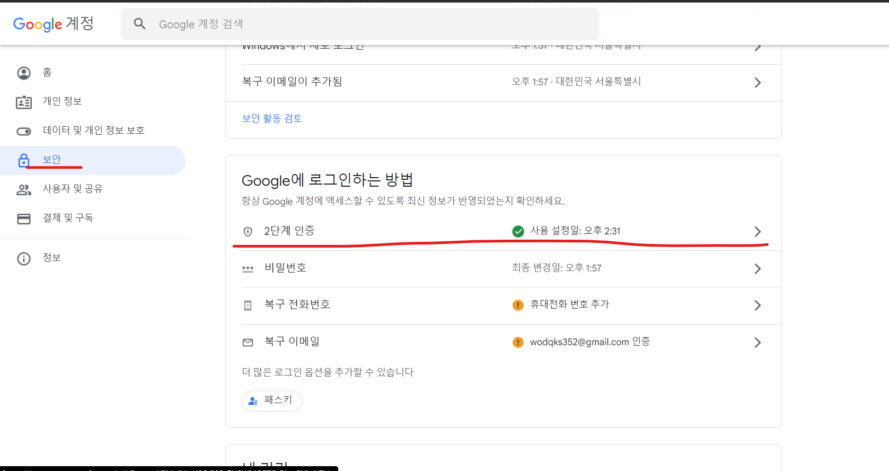
Task: Open the 정보 sidebar item
Action: tap(93, 258)
